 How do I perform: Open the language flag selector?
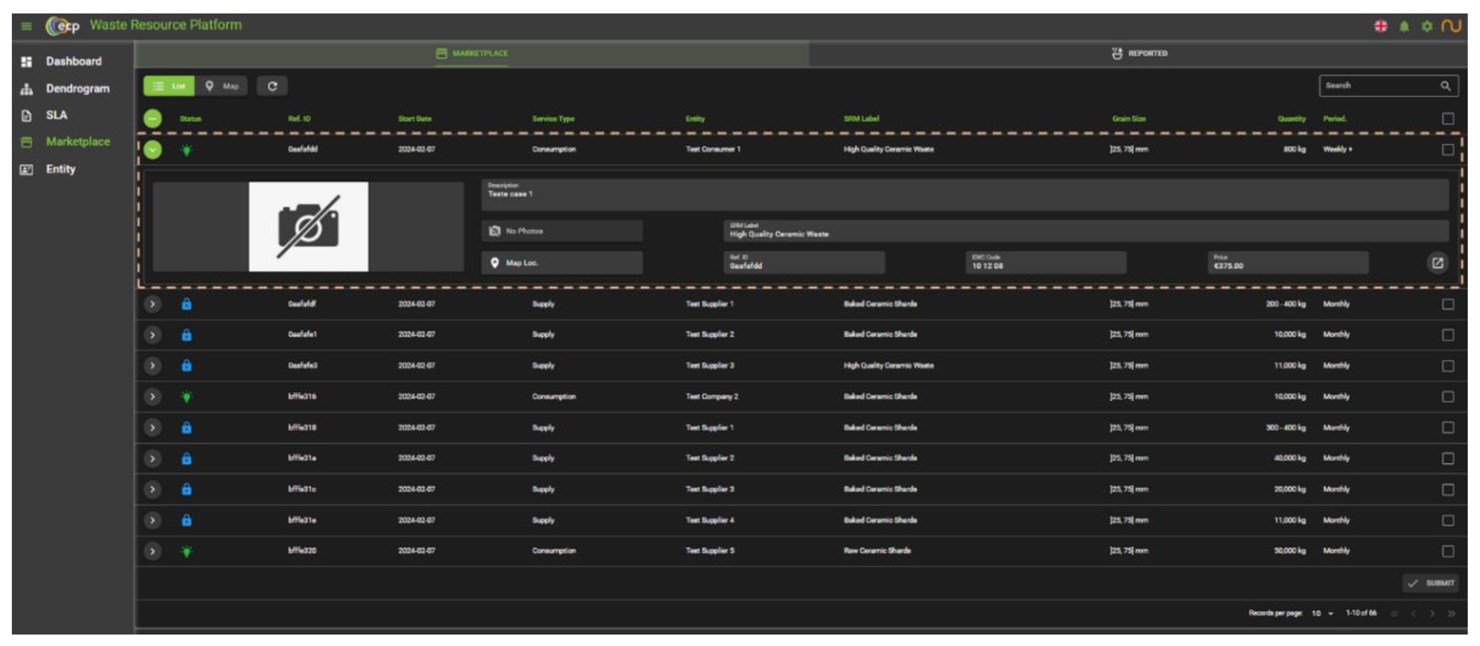[x=1381, y=26]
